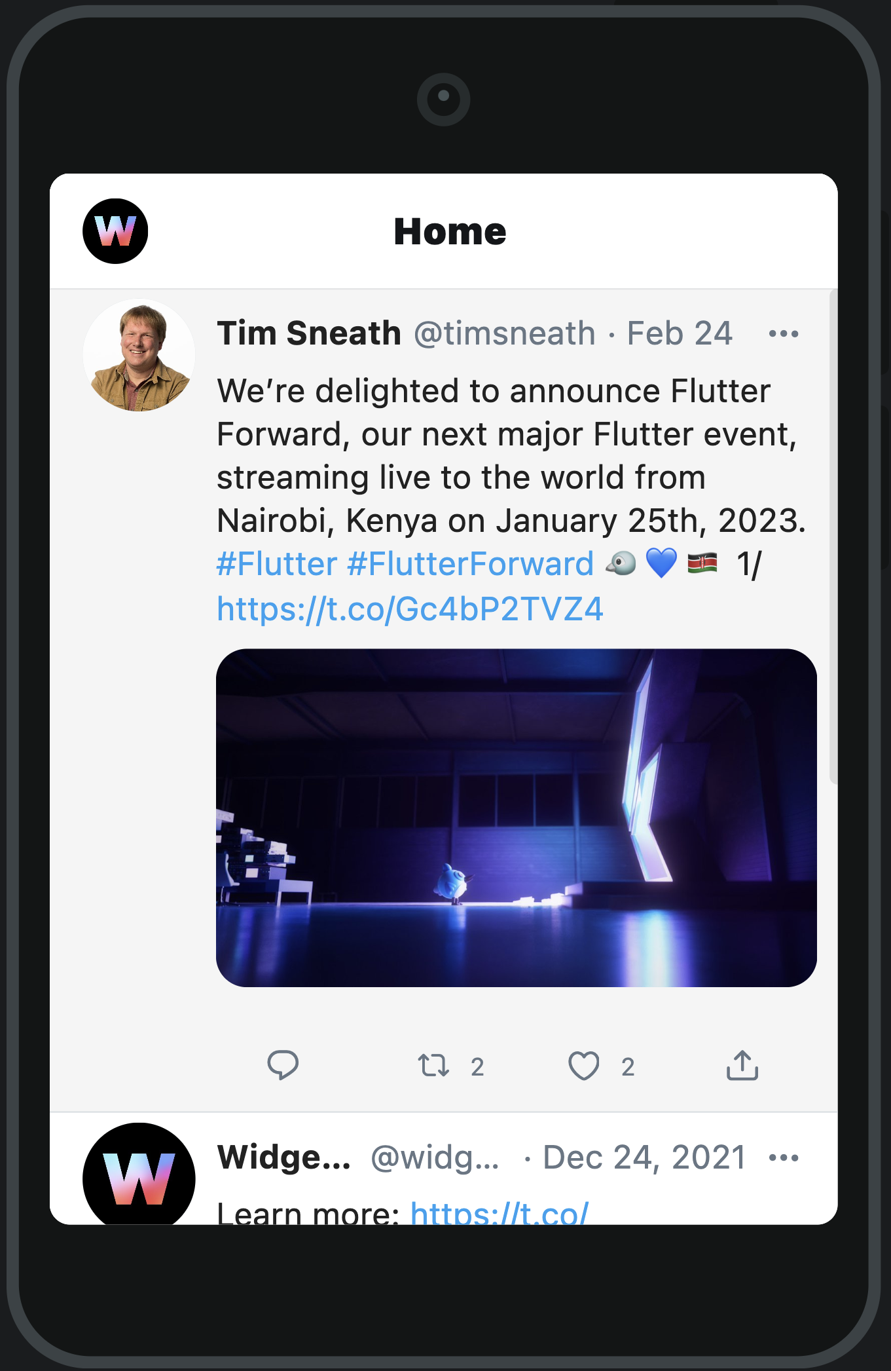Click the feed's vertical scrollbar
The height and width of the screenshot is (1371, 891).
833,537
